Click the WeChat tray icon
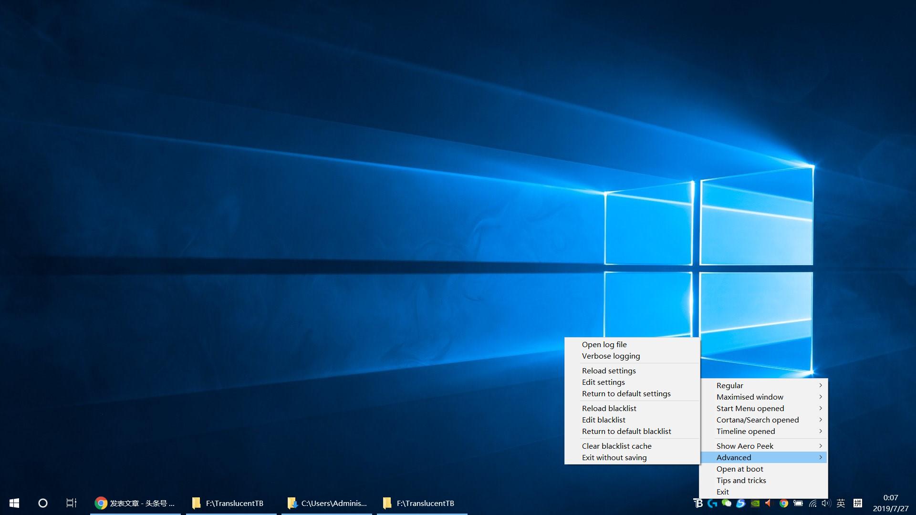Image resolution: width=916 pixels, height=515 pixels. [x=727, y=503]
